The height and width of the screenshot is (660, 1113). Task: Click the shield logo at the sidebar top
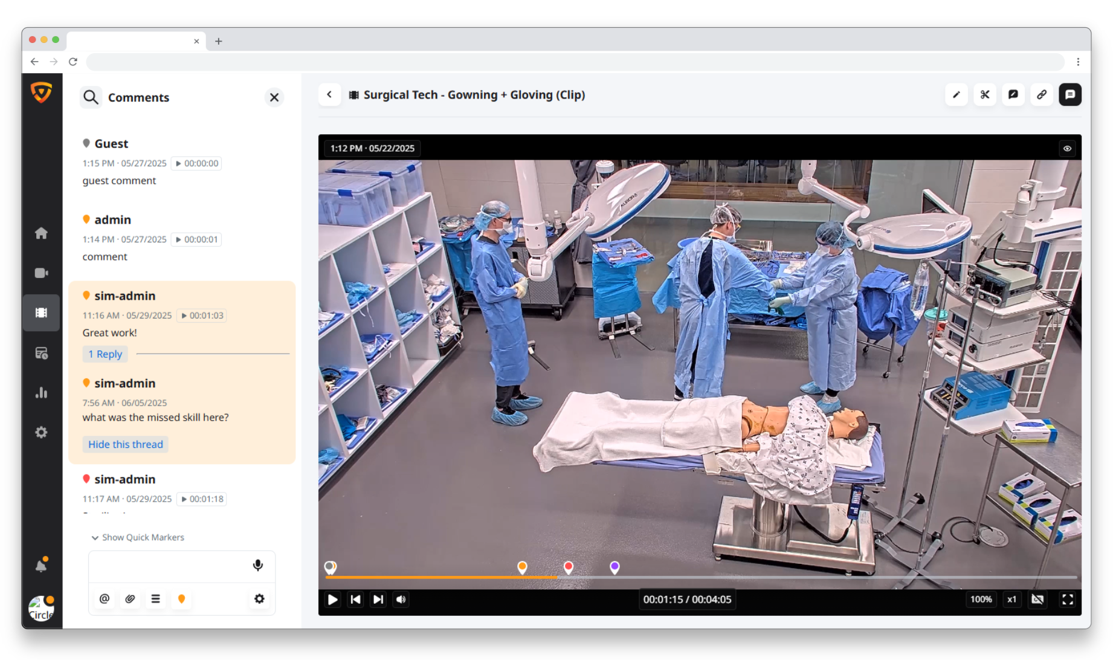[x=41, y=92]
